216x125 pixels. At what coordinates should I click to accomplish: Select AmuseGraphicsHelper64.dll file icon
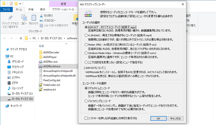(41, 76)
